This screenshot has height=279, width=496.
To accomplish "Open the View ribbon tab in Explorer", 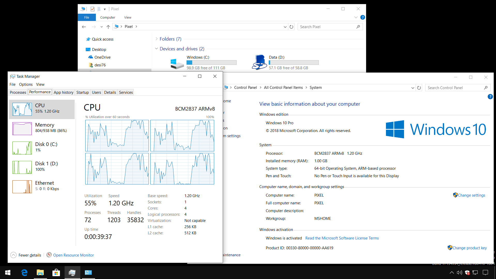I will click(x=128, y=18).
